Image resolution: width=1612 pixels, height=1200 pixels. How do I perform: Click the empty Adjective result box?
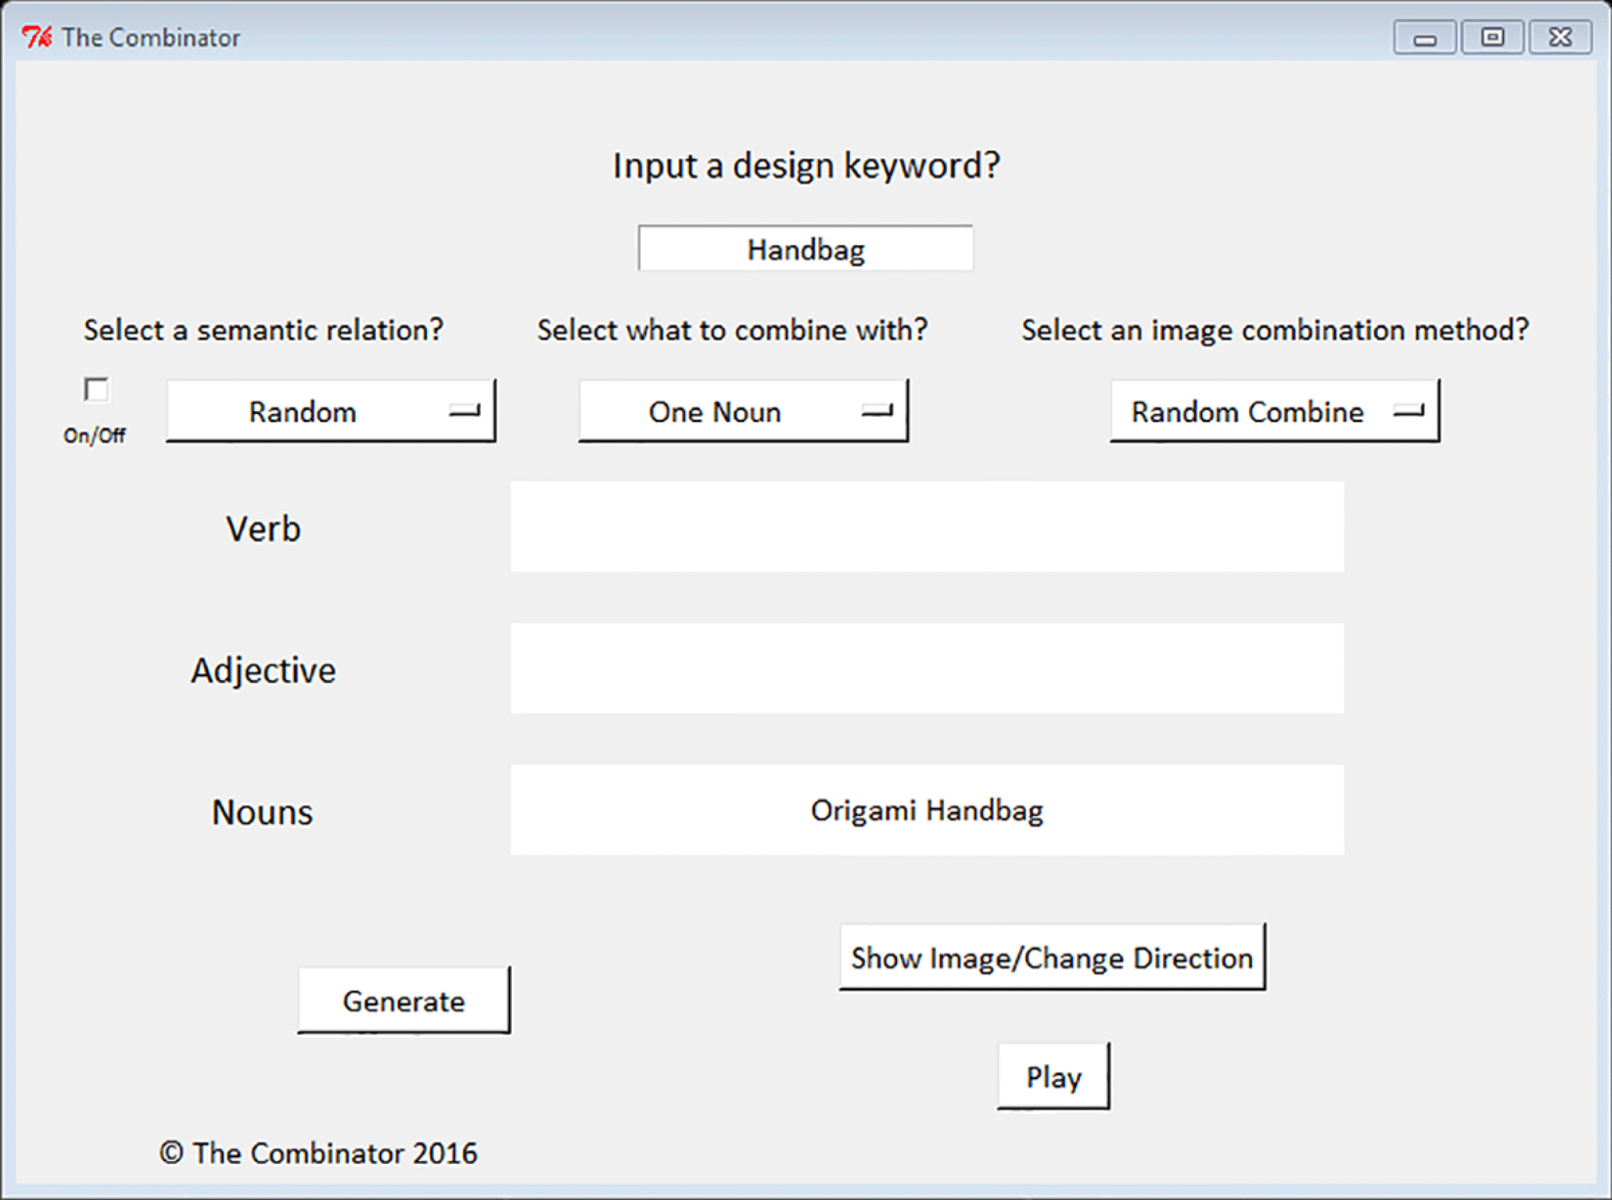pos(926,669)
